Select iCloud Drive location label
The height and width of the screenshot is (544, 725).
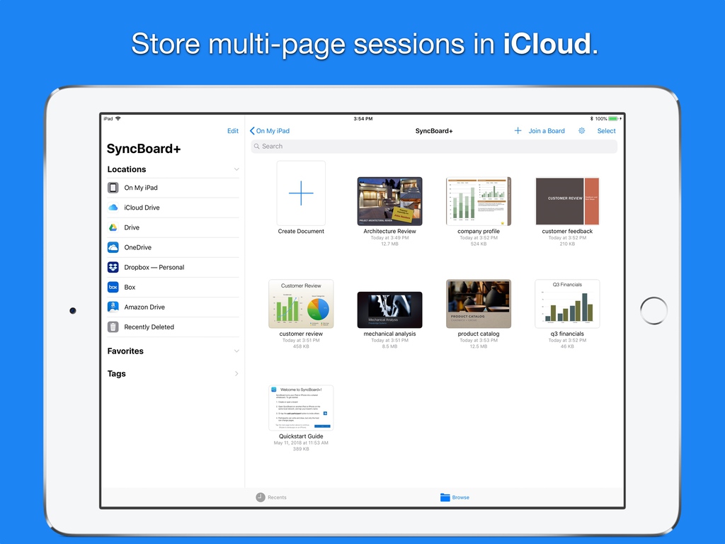pyautogui.click(x=142, y=208)
